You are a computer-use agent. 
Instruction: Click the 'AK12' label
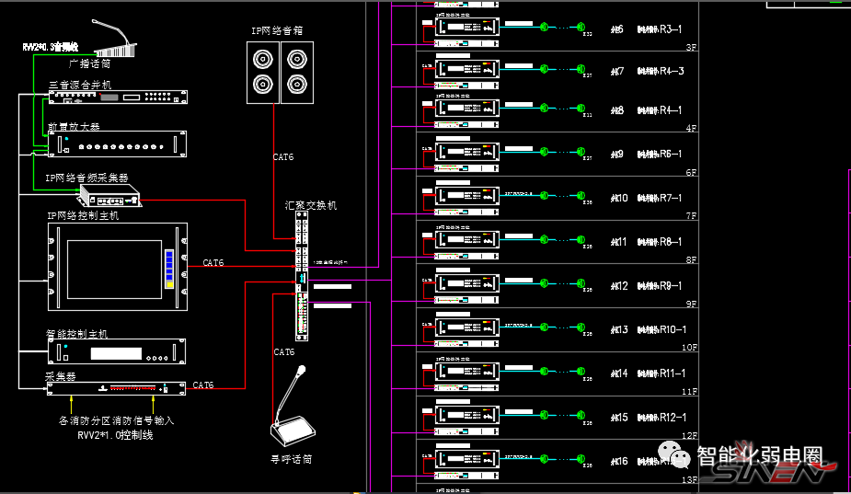coord(619,285)
